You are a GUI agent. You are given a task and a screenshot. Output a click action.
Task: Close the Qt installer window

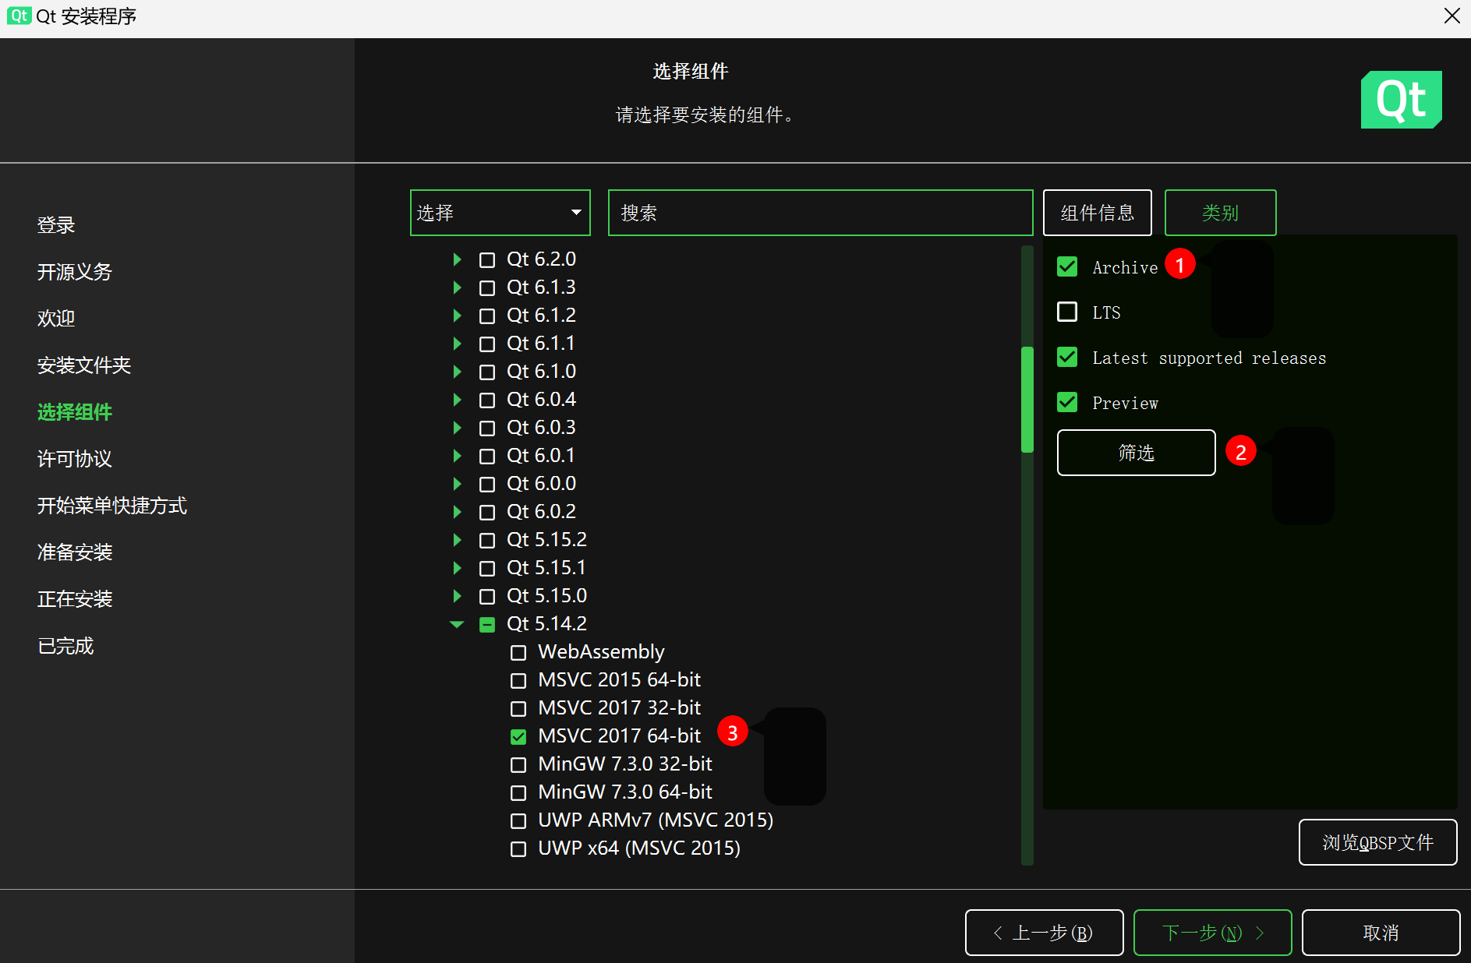pos(1452,16)
